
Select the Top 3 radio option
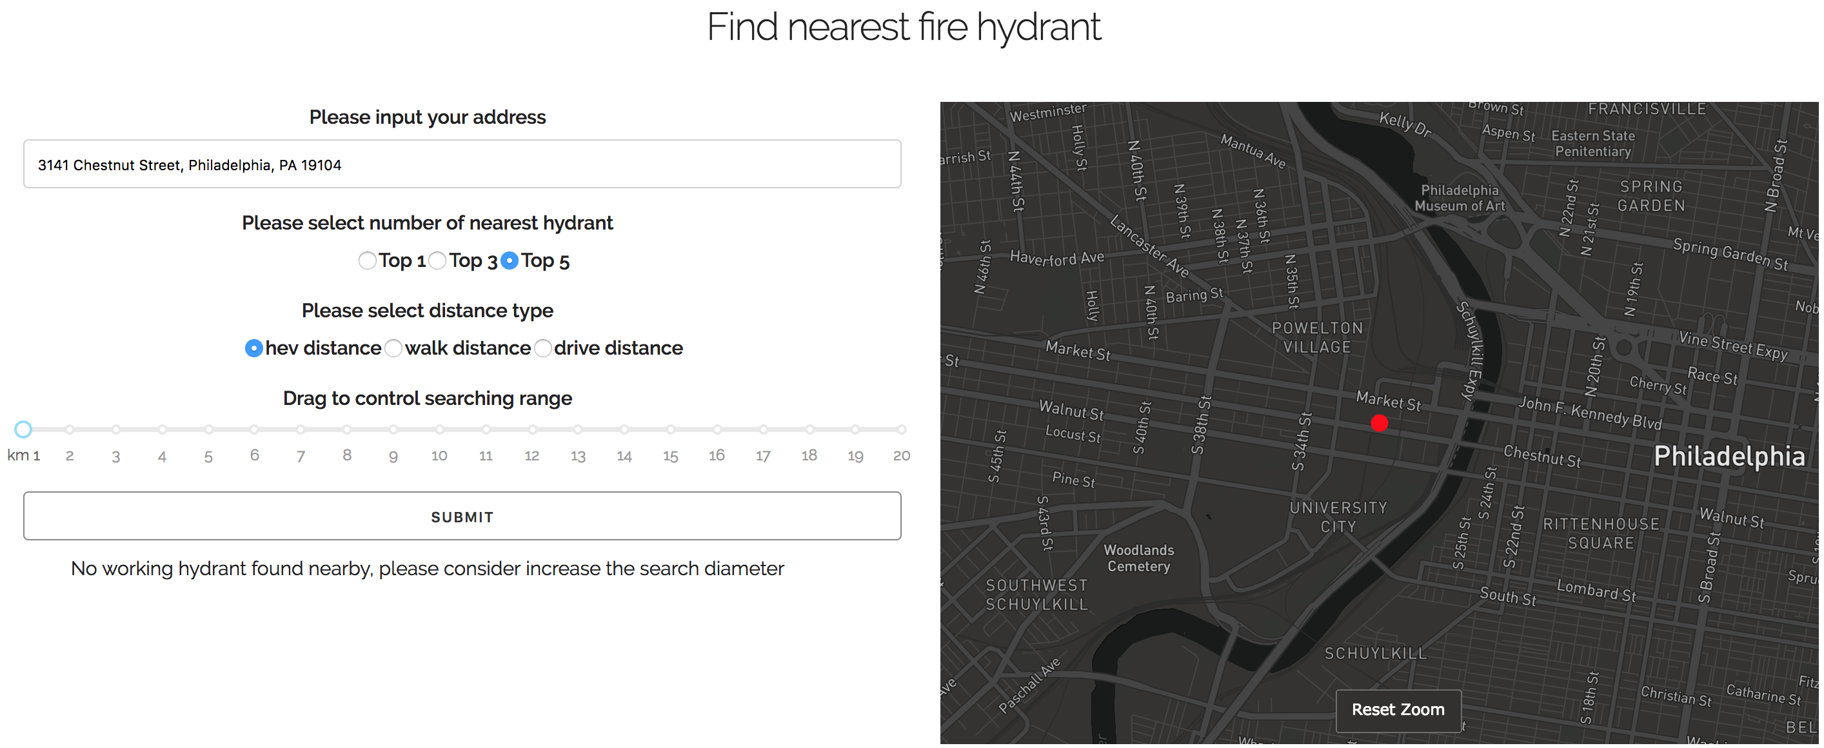click(437, 261)
